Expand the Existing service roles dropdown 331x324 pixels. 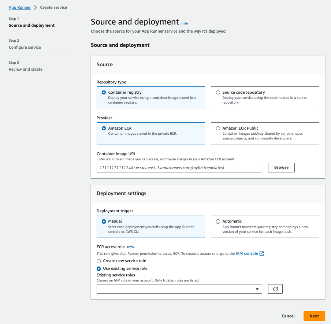click(x=179, y=289)
